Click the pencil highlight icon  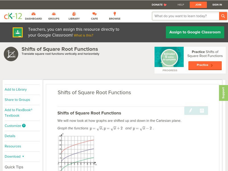(190, 111)
